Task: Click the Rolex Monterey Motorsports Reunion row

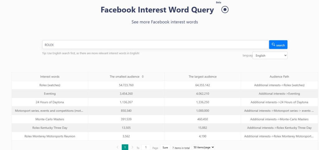Action: (50, 136)
